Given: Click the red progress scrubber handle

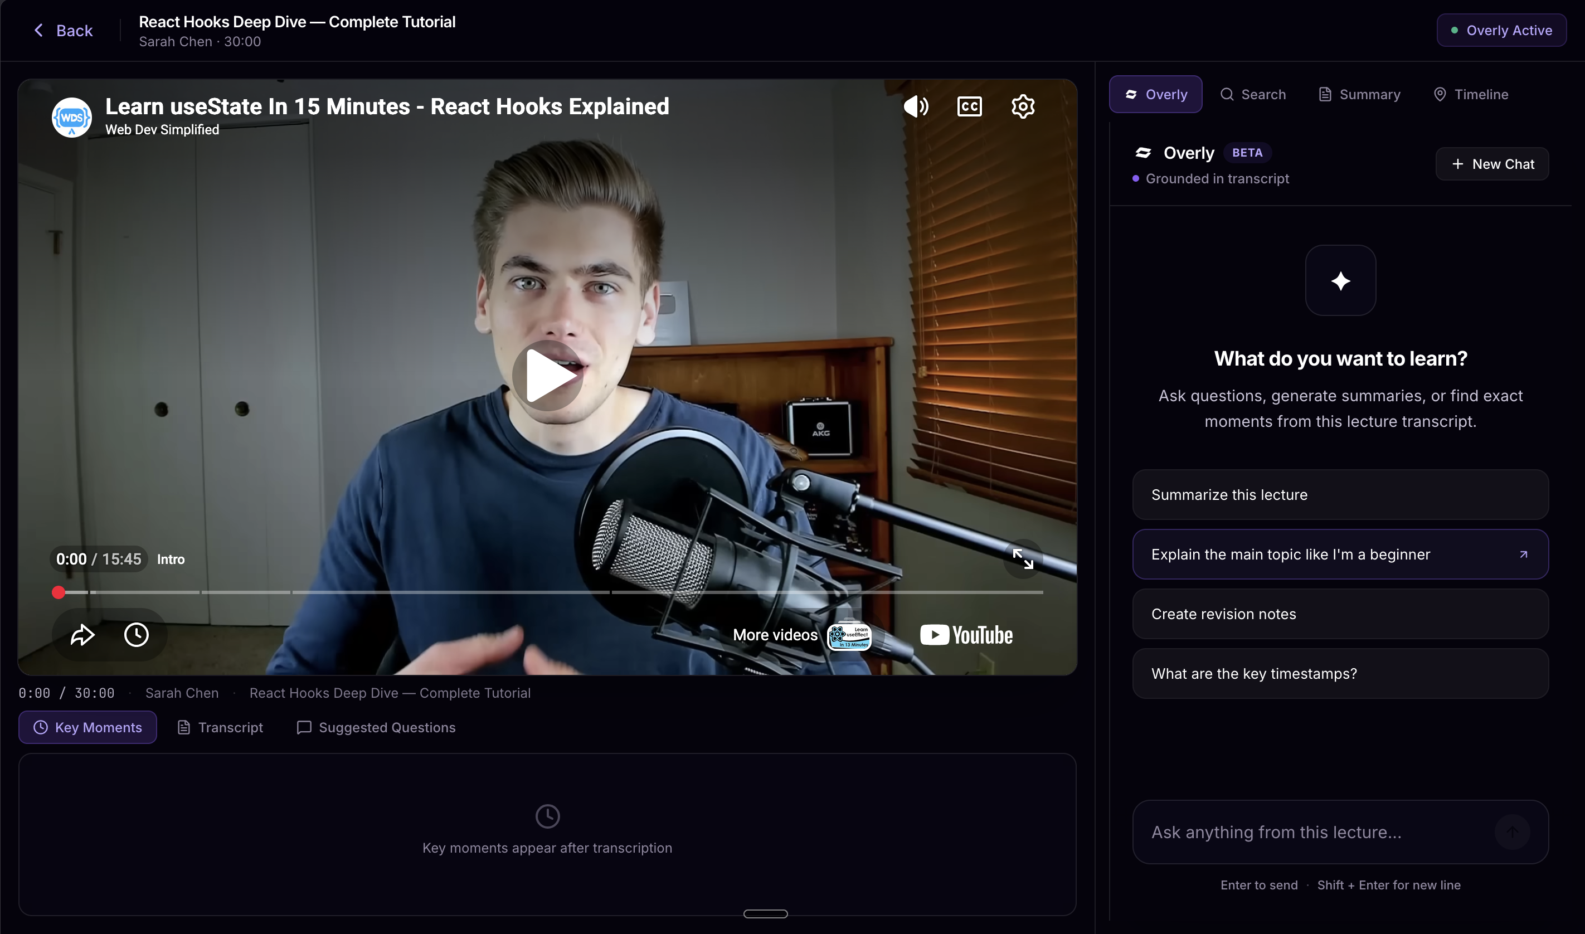Looking at the screenshot, I should point(59,592).
